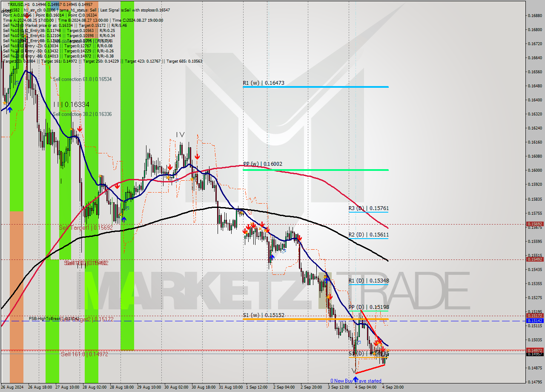Click the blue R1 (w) resistance line
Viewport: 545px width, 392px height.
tap(316, 87)
